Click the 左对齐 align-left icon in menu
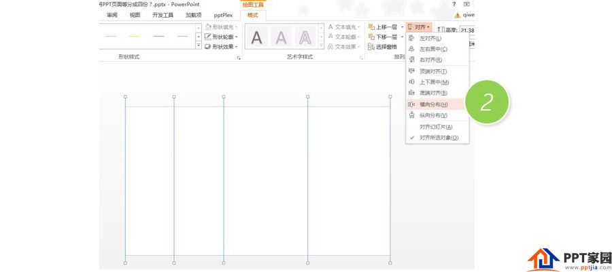Viewport: 612px width, 272px height. point(411,39)
